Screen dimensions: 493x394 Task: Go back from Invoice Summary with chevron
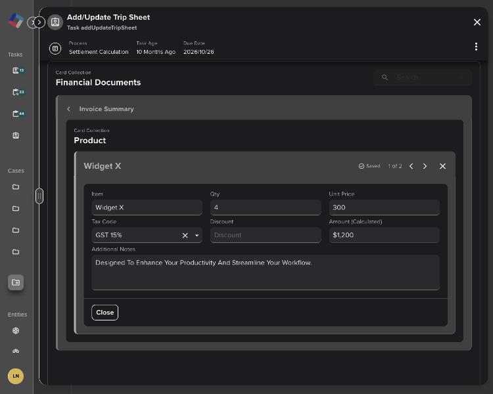coord(69,109)
